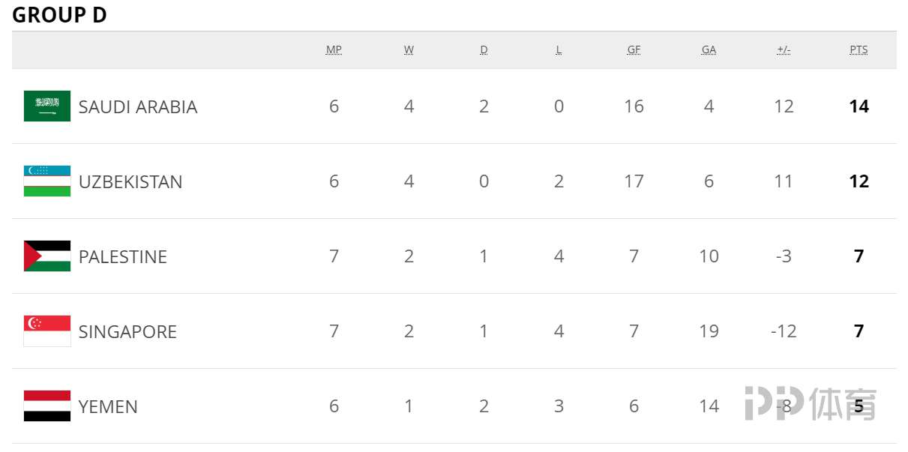Open the SINGAPORE team name
The height and width of the screenshot is (452, 908).
tap(127, 332)
